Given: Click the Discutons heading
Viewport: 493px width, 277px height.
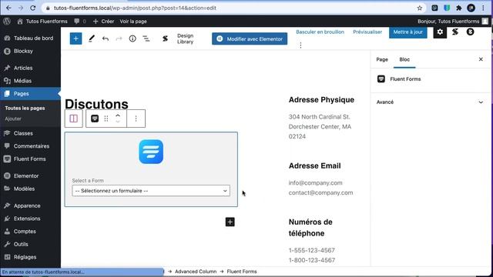Looking at the screenshot, I should click(x=96, y=104).
